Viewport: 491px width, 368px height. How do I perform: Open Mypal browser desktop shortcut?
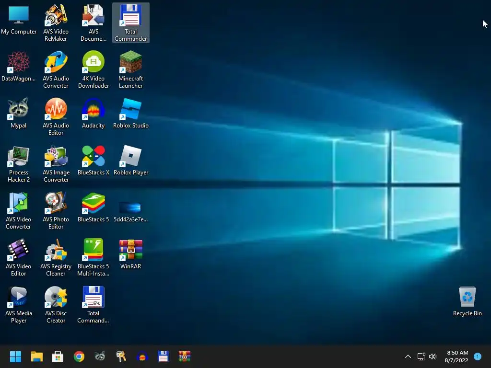coord(19,113)
